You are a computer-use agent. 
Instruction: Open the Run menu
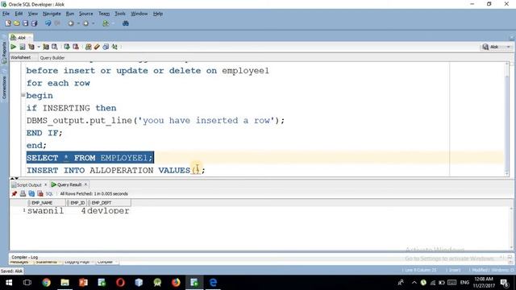click(x=70, y=14)
